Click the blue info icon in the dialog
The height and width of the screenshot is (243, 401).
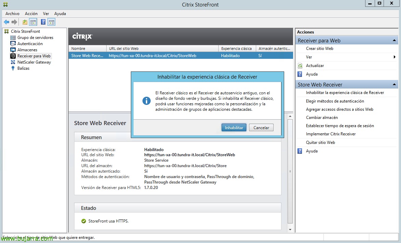147,101
